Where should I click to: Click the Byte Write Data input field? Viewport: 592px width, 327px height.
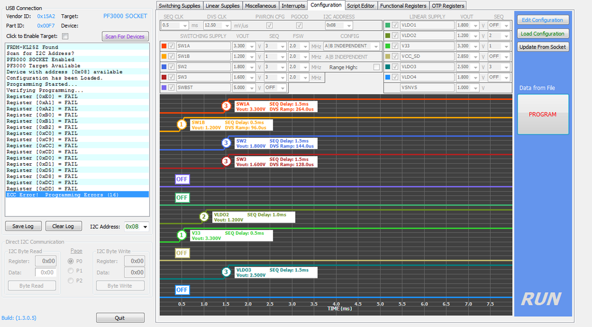134,273
